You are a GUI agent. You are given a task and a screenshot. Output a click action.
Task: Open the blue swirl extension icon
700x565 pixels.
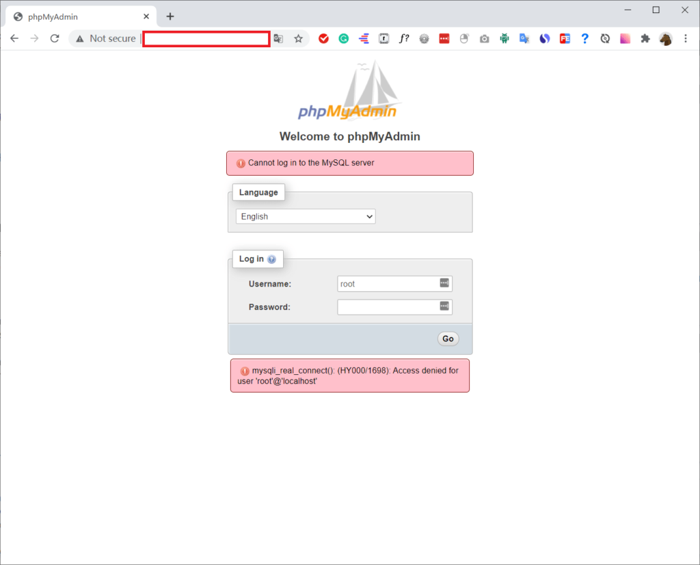tap(545, 39)
